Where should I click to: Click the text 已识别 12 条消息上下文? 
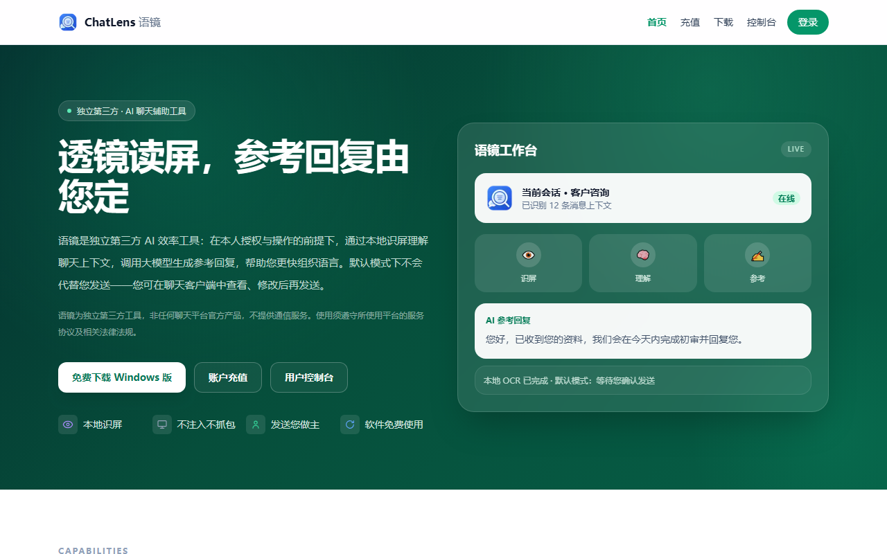[567, 206]
